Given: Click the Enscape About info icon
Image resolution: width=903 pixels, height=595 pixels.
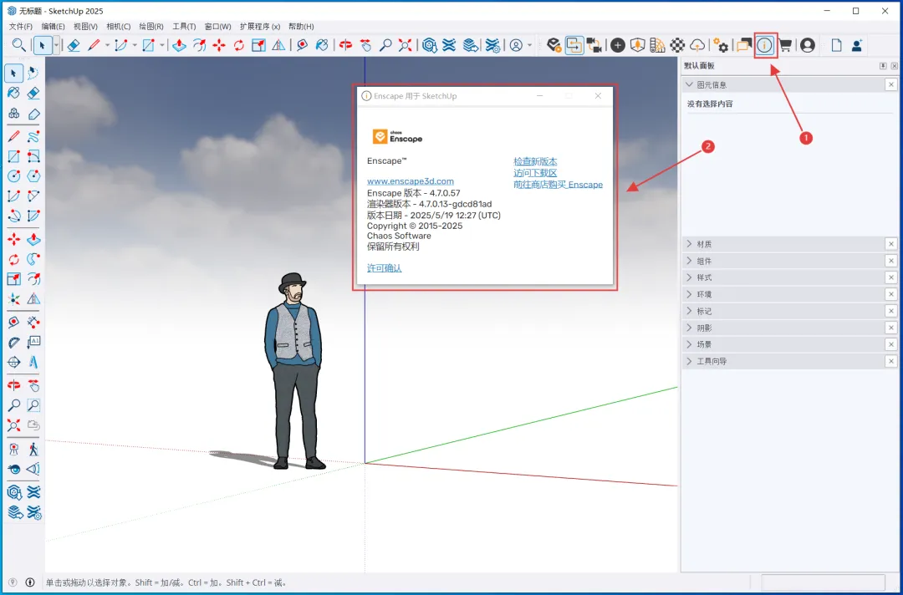Looking at the screenshot, I should 765,45.
